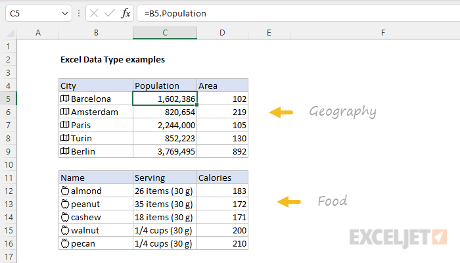Click the Food apple icon beside walnut
The width and height of the screenshot is (460, 263).
point(65,230)
